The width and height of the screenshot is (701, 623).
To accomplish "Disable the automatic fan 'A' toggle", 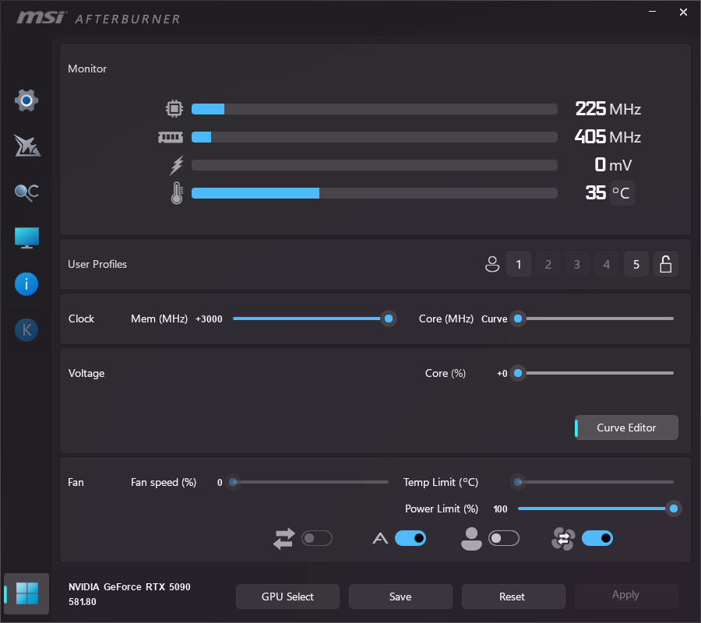I will [x=410, y=538].
